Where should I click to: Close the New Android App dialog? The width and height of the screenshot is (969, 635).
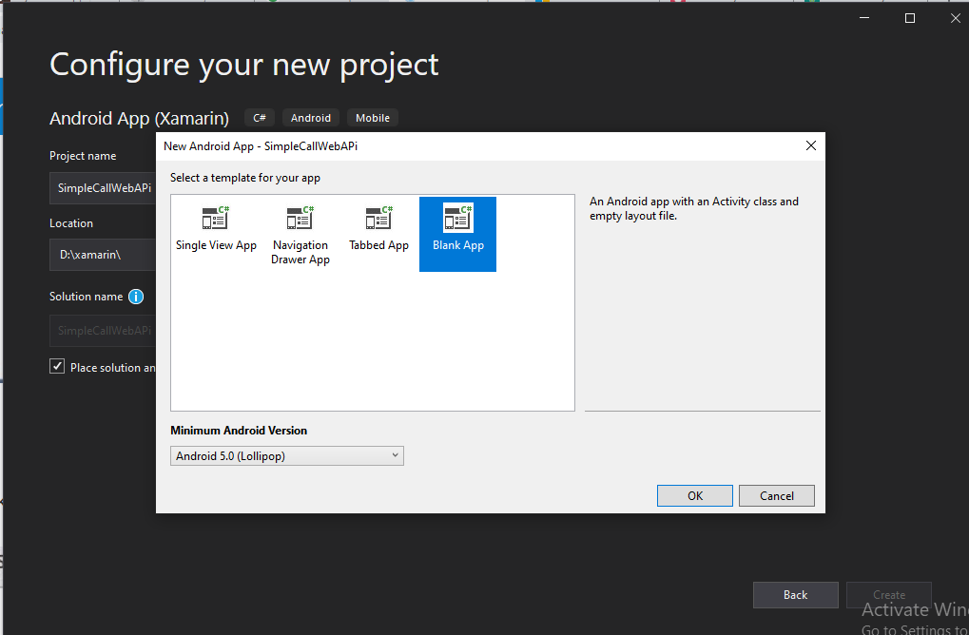pyautogui.click(x=811, y=145)
